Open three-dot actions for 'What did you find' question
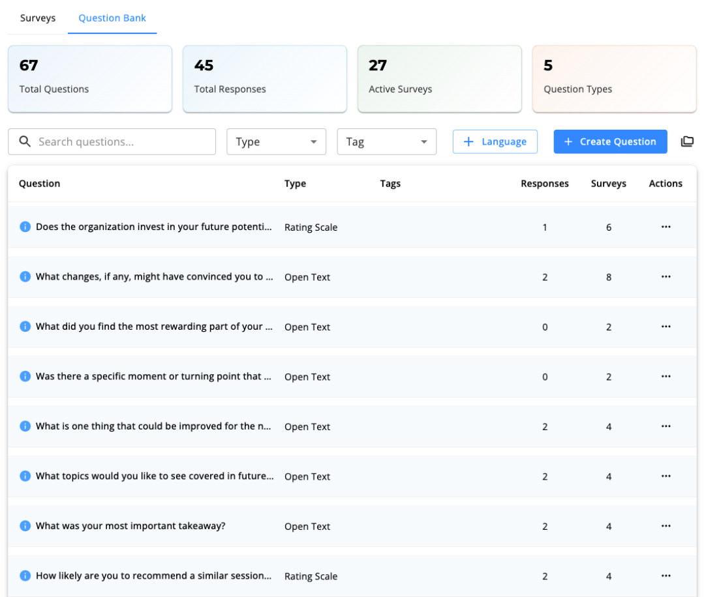 tap(666, 327)
